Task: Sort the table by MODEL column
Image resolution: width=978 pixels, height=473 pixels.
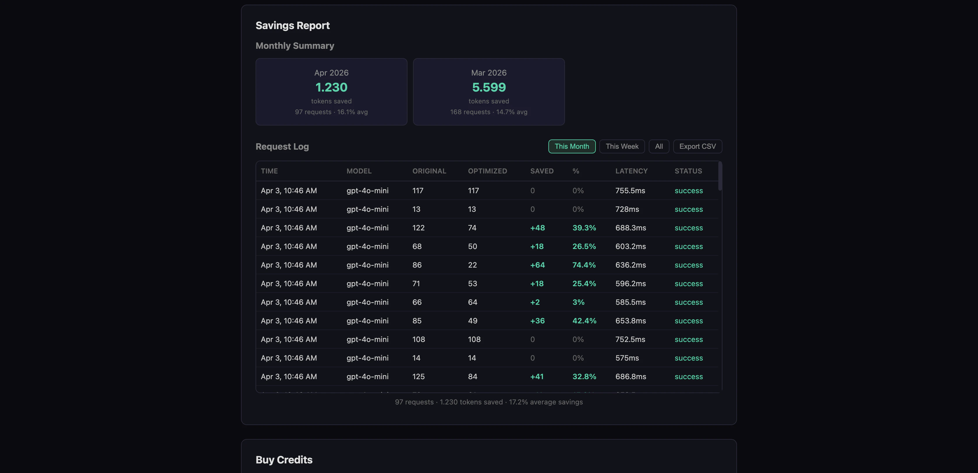Action: 359,171
